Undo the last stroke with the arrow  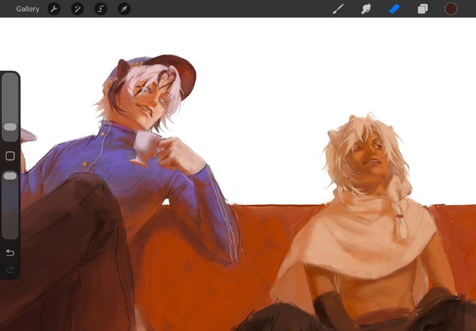pyautogui.click(x=10, y=252)
